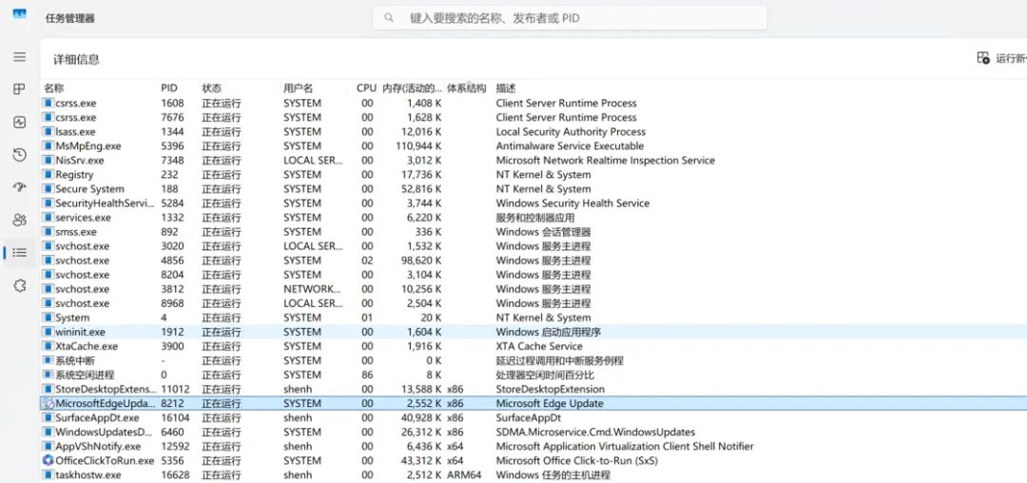This screenshot has height=483, width=1027.
Task: Select the 系统中断 process row
Action: tap(533, 360)
